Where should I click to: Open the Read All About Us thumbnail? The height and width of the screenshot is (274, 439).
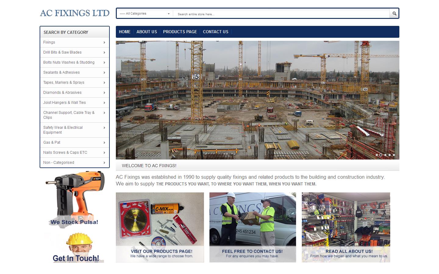(x=346, y=227)
